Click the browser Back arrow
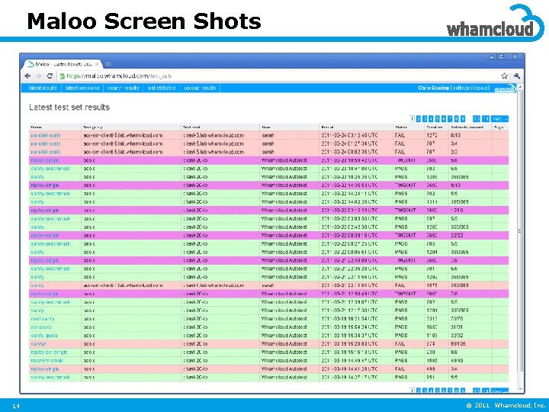The height and width of the screenshot is (412, 549). 27,76
